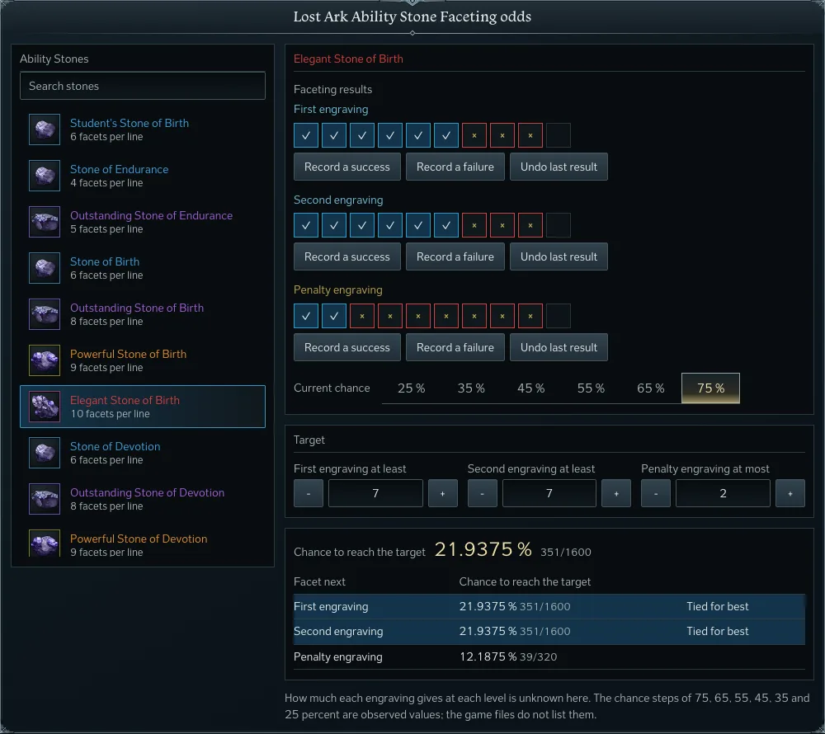825x734 pixels.
Task: Click the empty tenth slot of First engraving
Action: [559, 135]
